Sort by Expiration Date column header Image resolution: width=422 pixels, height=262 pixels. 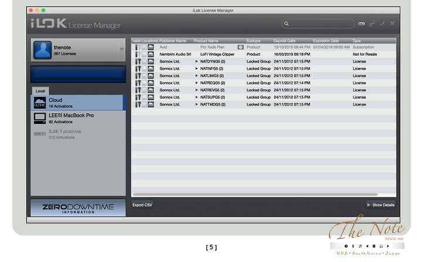point(326,41)
